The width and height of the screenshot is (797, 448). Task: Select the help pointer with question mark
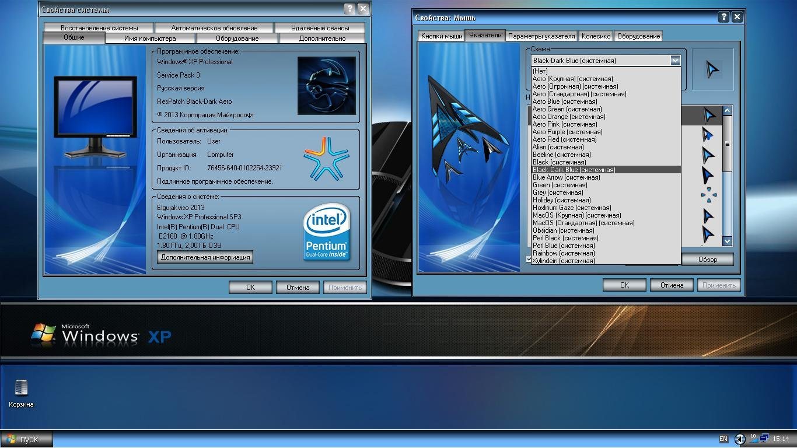[x=708, y=136]
